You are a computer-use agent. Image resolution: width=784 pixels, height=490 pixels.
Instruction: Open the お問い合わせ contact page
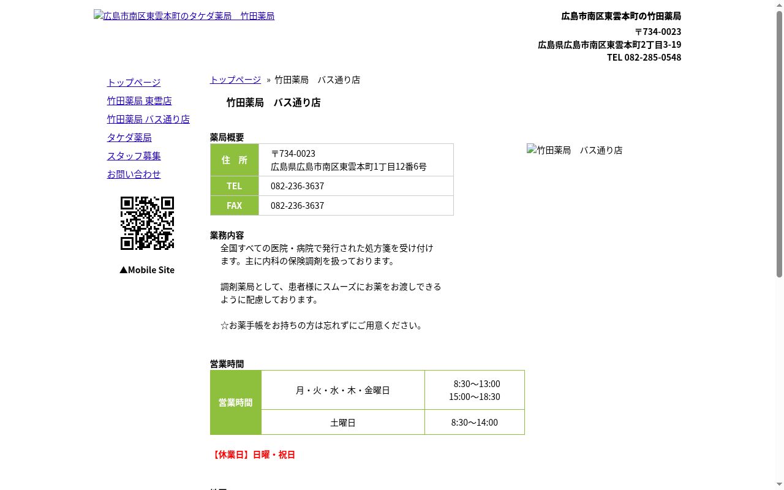[134, 174]
